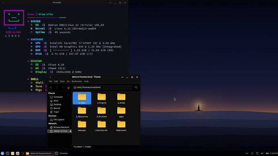Select the /drew/ on truenas network share

[60, 131]
